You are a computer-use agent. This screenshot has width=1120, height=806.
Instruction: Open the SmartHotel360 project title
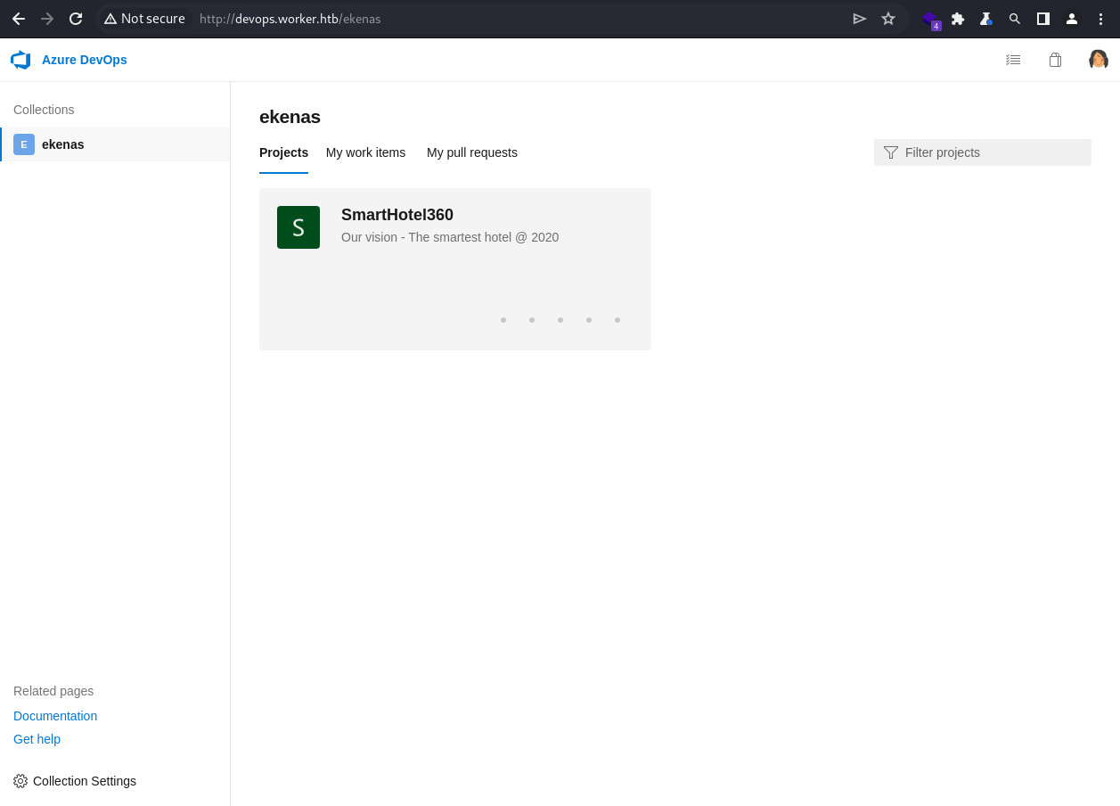tap(397, 215)
